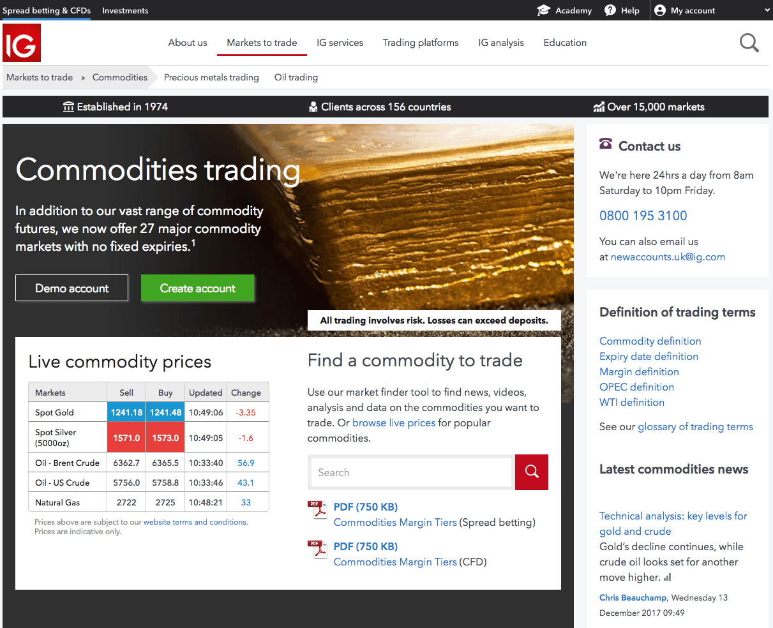The height and width of the screenshot is (628, 773).
Task: Open Commodities Margin Tiers Spread betting link
Action: [395, 522]
